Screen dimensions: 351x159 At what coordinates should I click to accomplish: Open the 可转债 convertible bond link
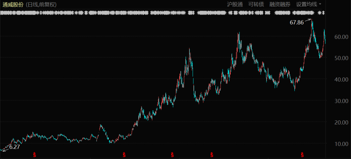(256, 4)
